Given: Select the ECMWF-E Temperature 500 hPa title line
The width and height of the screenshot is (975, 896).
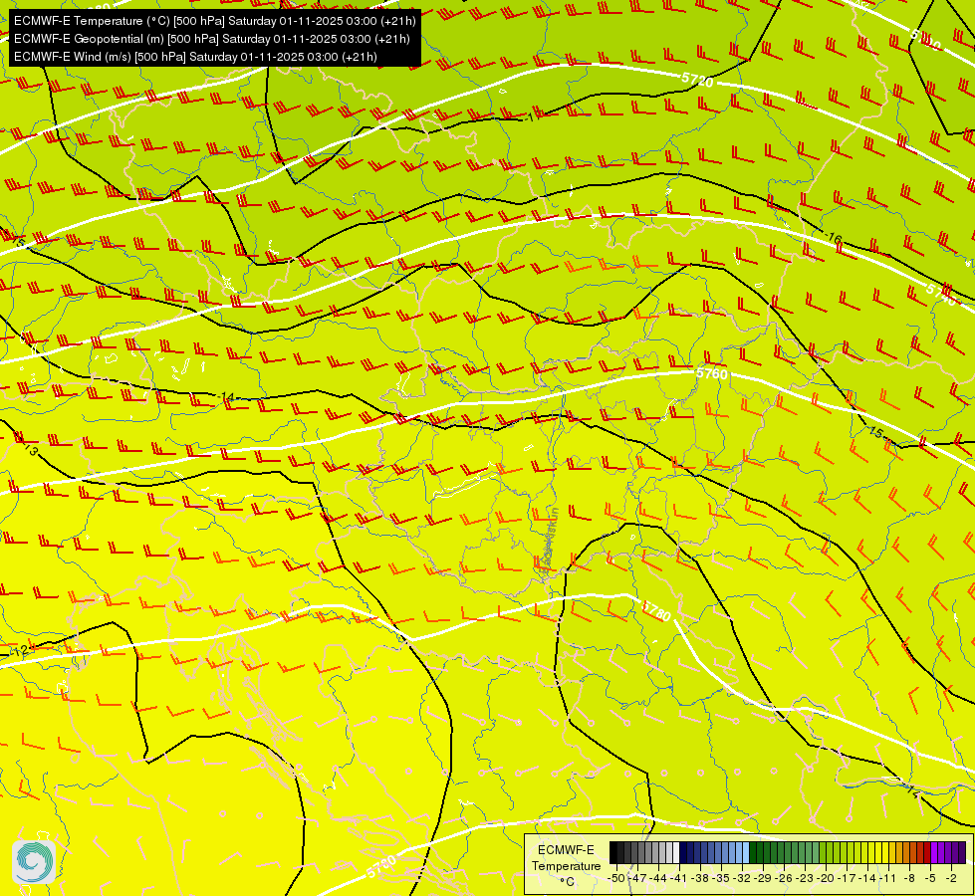Looking at the screenshot, I should coord(214,21).
